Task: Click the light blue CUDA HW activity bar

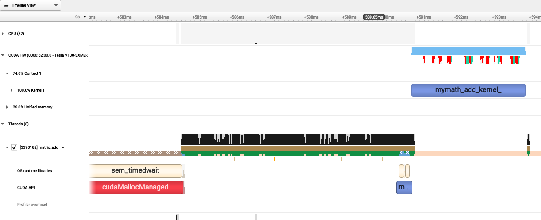Action: point(468,50)
